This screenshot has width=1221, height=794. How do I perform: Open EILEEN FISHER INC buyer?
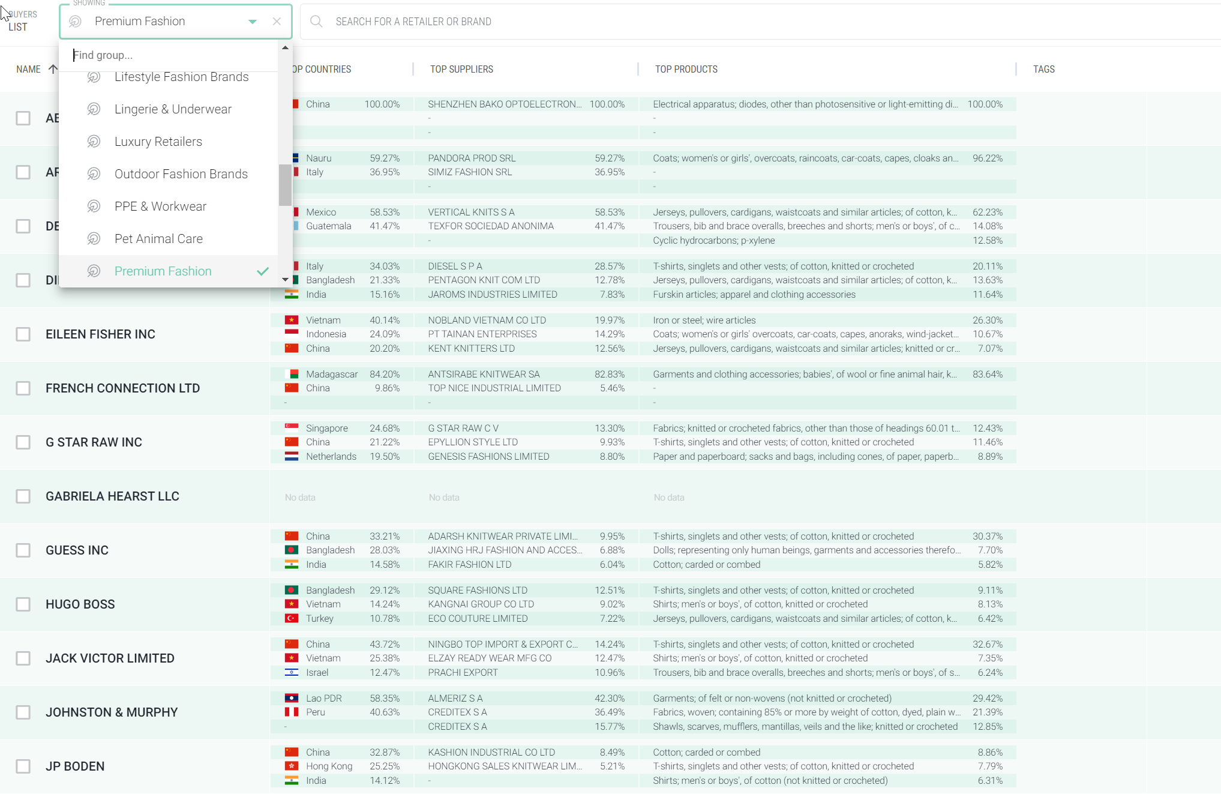(100, 334)
